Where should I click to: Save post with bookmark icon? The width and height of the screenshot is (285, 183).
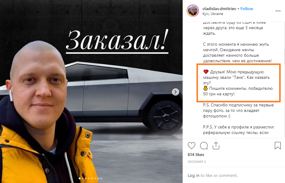click(278, 146)
